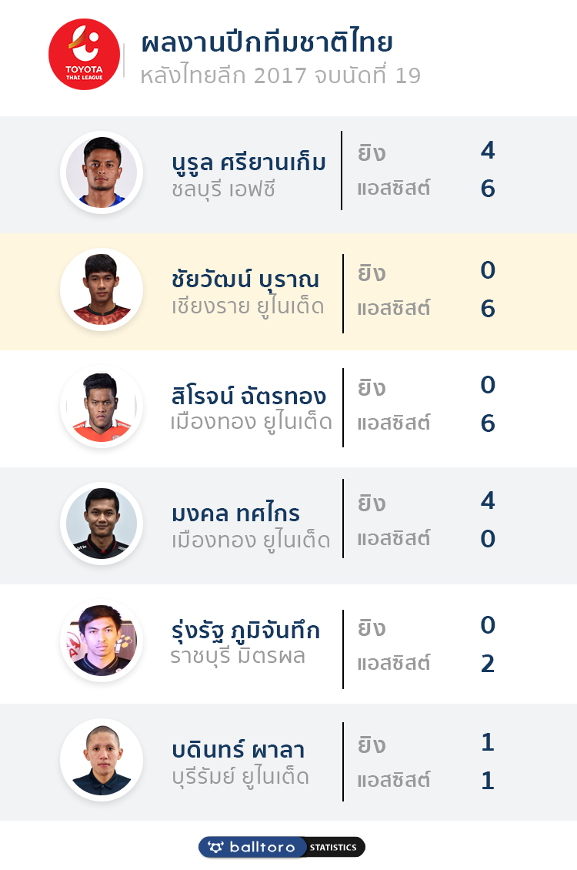Click the title ผลงานปีกทีมชาติไทย

click(x=267, y=42)
